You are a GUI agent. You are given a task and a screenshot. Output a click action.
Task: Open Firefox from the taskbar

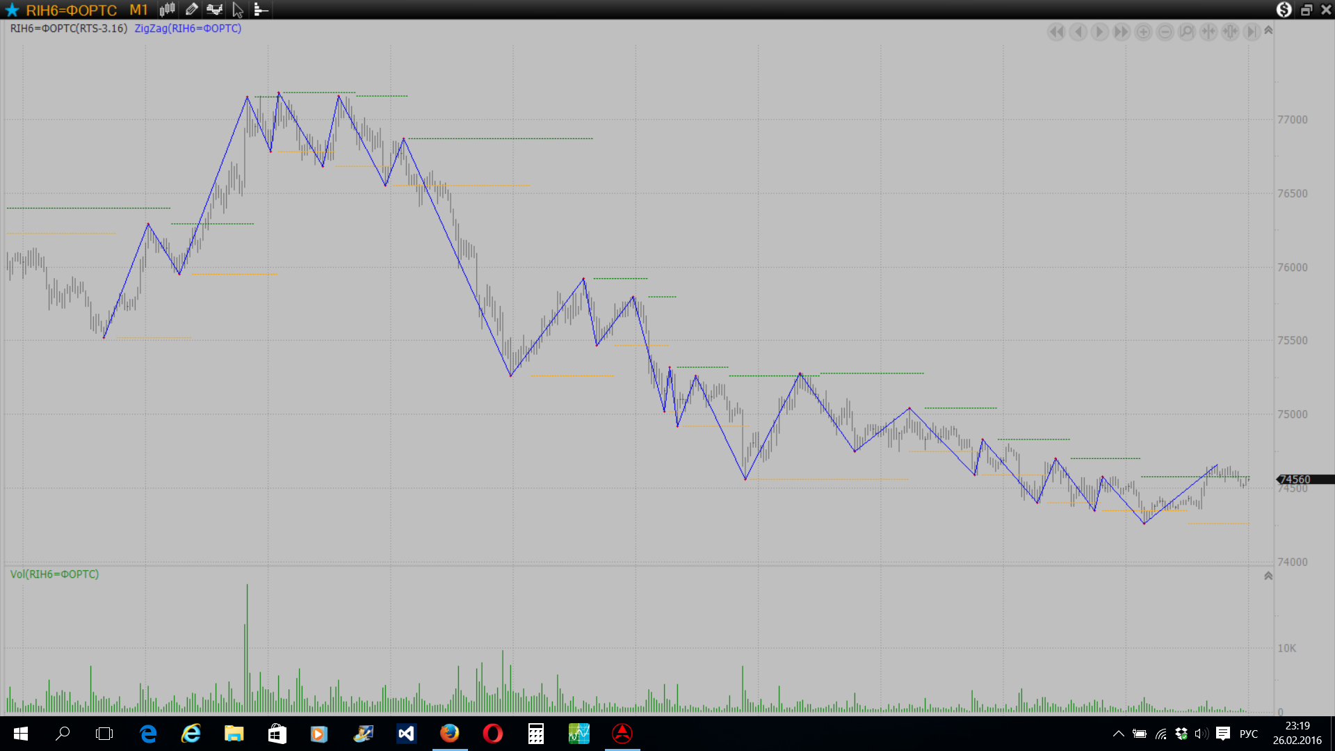pyautogui.click(x=449, y=734)
